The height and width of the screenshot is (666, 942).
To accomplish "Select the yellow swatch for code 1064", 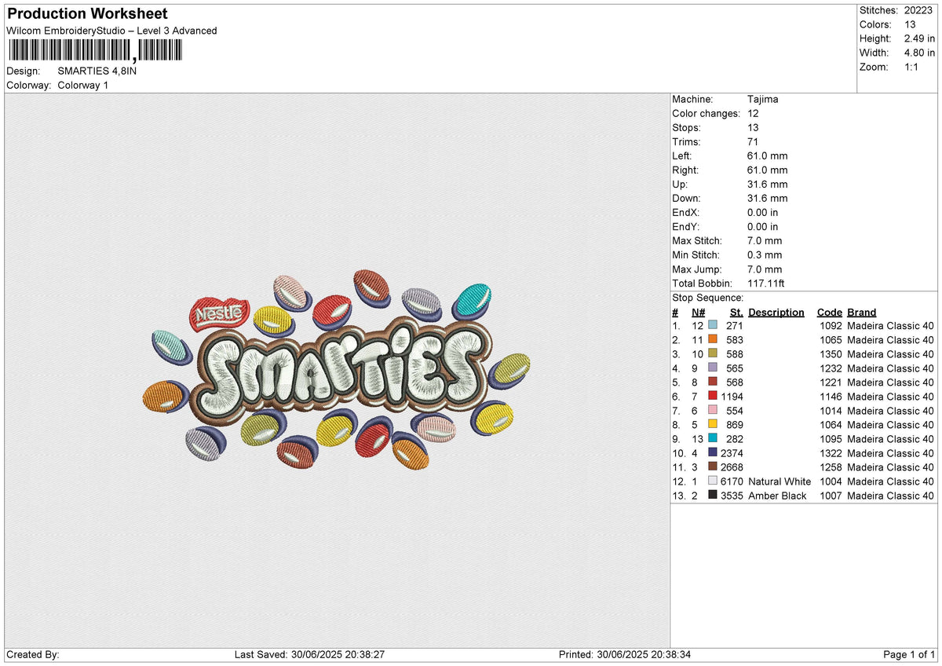I will 713,424.
